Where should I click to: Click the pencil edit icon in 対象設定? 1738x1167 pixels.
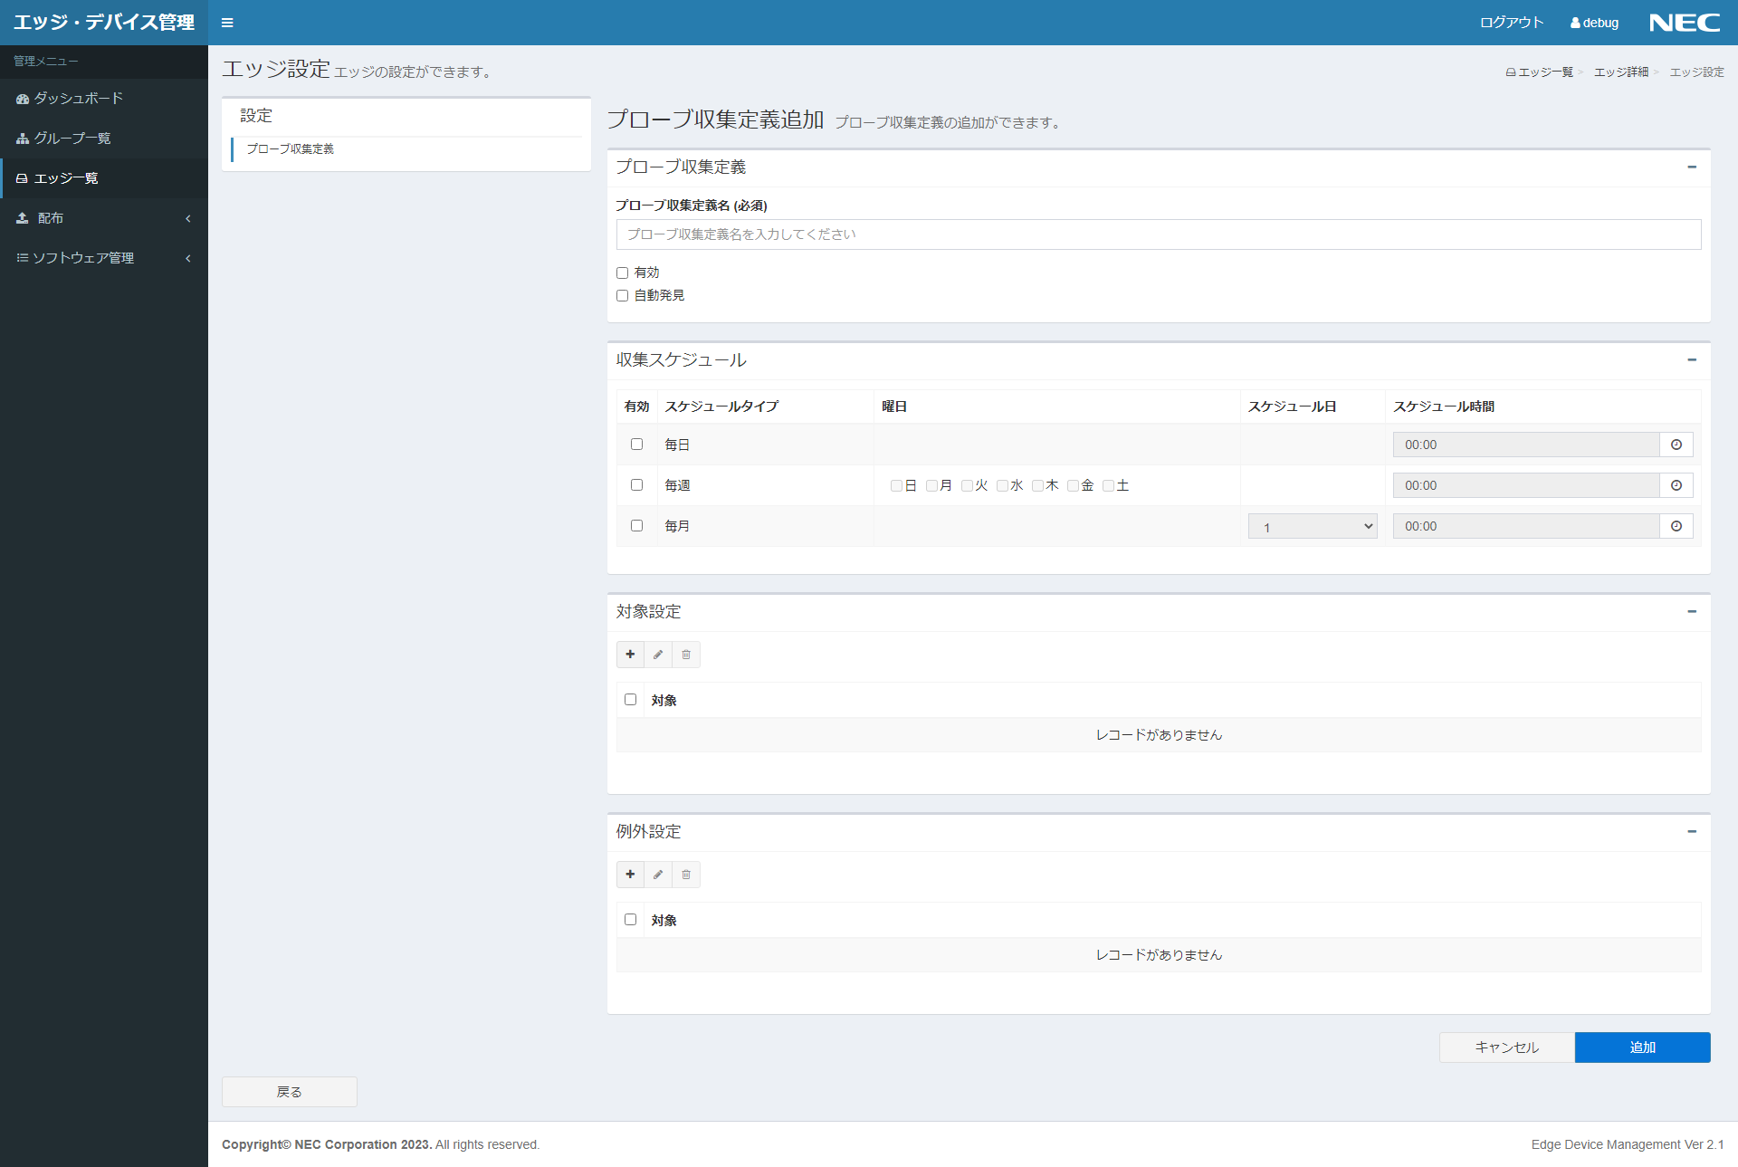point(658,655)
